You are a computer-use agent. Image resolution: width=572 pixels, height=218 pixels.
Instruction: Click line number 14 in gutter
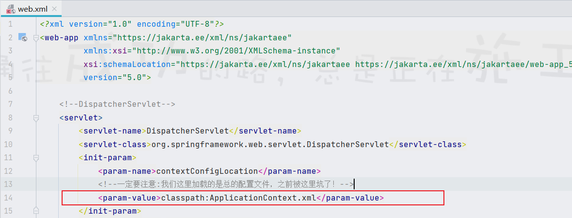click(x=8, y=198)
